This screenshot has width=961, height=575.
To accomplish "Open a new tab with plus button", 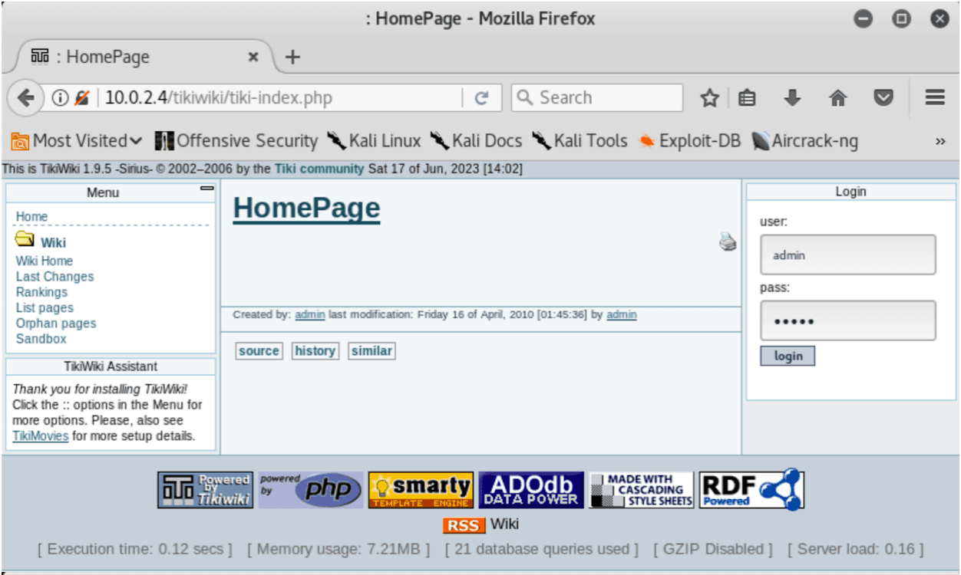I will coord(292,58).
